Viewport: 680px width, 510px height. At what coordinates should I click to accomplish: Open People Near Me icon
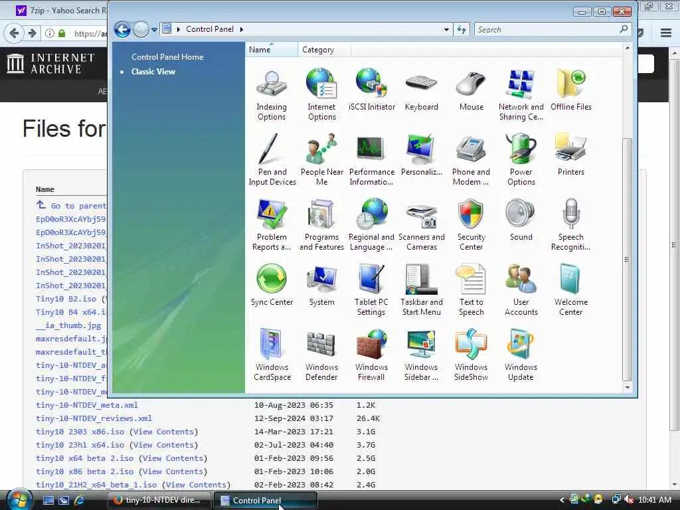coord(321,159)
